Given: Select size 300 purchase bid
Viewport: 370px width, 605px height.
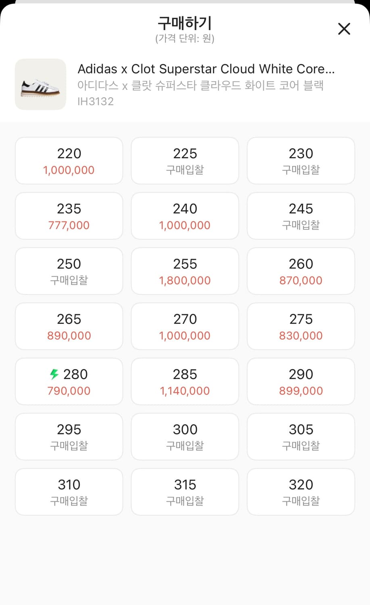Looking at the screenshot, I should [x=185, y=436].
